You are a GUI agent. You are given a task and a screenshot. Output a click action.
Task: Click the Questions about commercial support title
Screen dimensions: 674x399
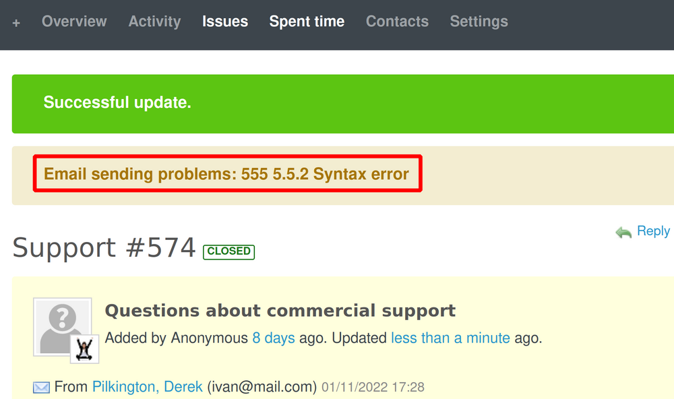click(x=280, y=311)
